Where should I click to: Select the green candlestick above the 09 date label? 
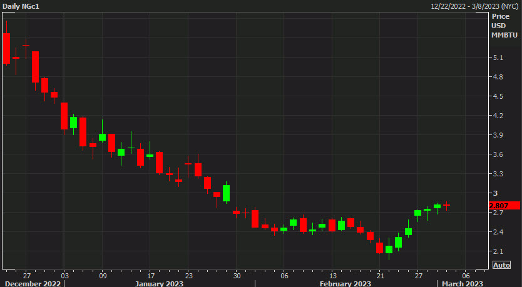pyautogui.click(x=102, y=137)
